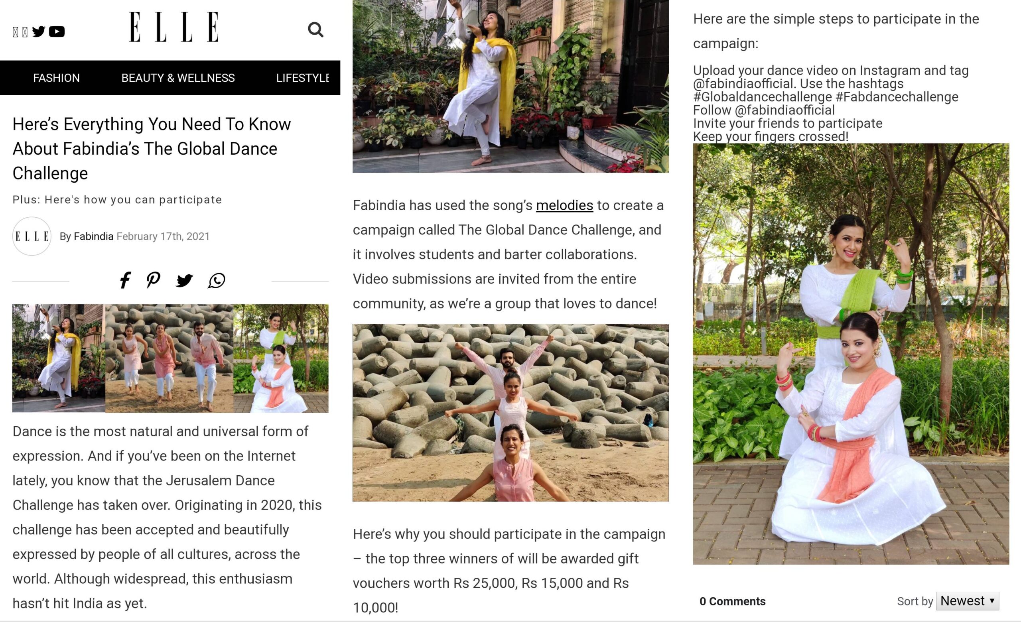Open the YouTube icon in the header
1021x622 pixels.
[x=57, y=31]
